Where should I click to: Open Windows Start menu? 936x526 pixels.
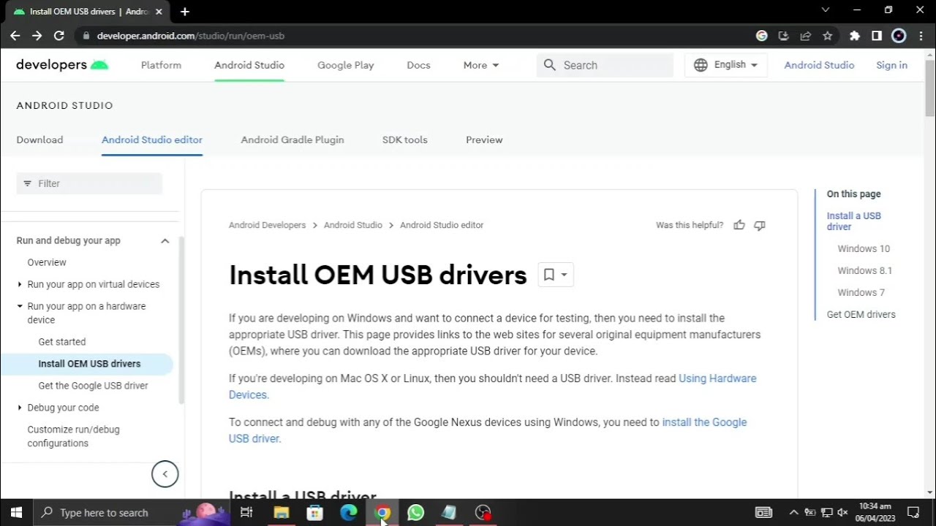pos(16,513)
